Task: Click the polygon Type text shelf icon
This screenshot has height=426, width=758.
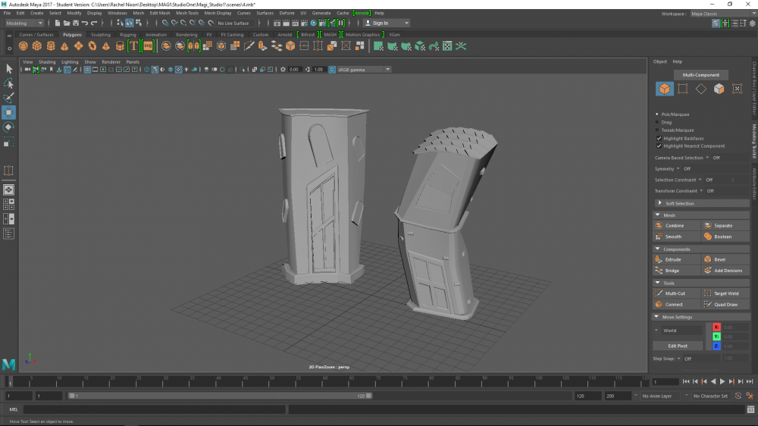Action: 133,46
